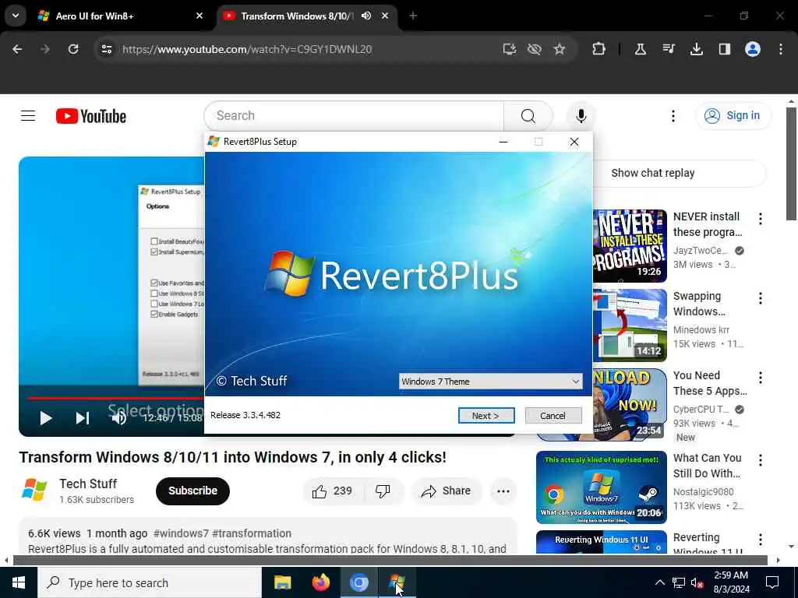The image size is (798, 598).
Task: Click Next in Revert8Plus Setup
Action: (486, 416)
